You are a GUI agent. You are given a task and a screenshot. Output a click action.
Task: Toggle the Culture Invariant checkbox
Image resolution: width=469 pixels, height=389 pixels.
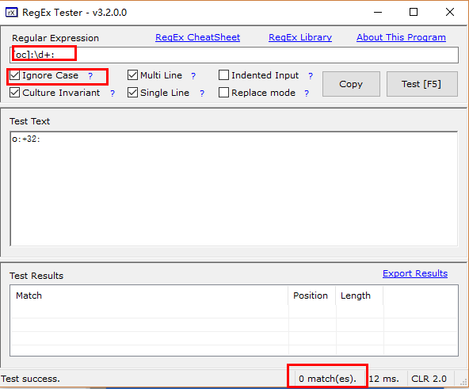14,93
